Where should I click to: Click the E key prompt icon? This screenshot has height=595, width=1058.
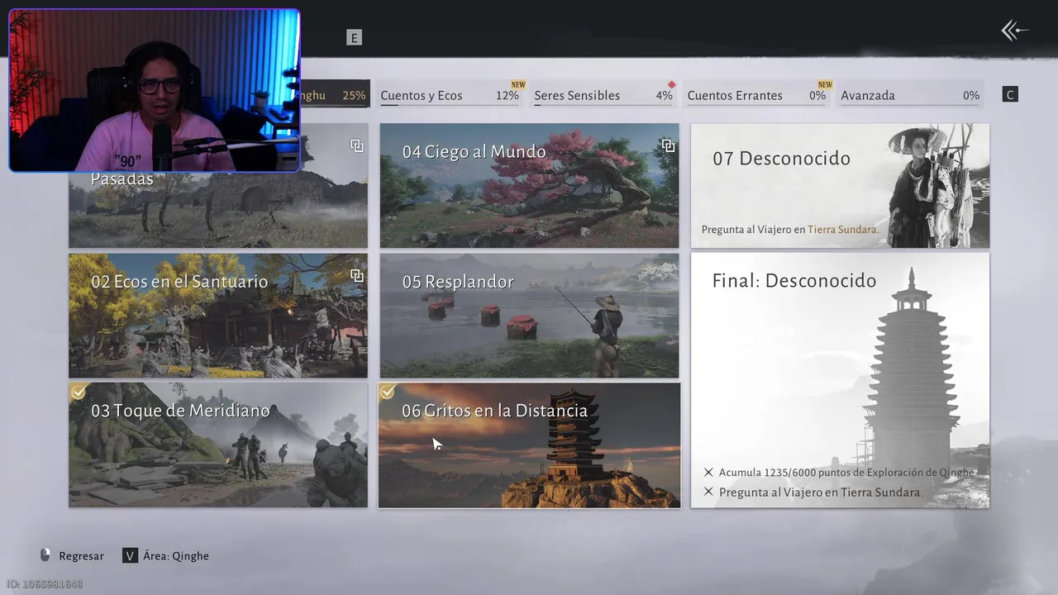pos(354,37)
